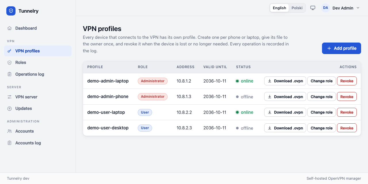Viewport: 368px width, 184px height.
Task: Click download icon for demo-user-desktop
Action: click(x=270, y=128)
